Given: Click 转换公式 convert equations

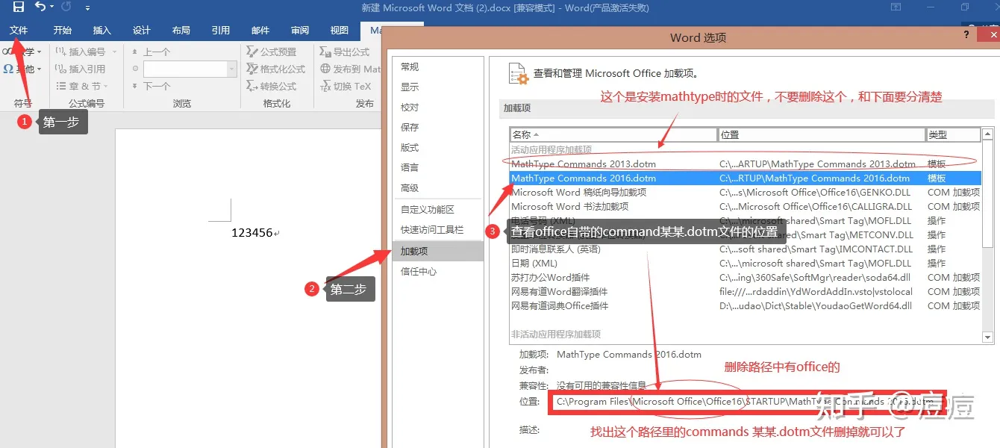Looking at the screenshot, I should (272, 86).
